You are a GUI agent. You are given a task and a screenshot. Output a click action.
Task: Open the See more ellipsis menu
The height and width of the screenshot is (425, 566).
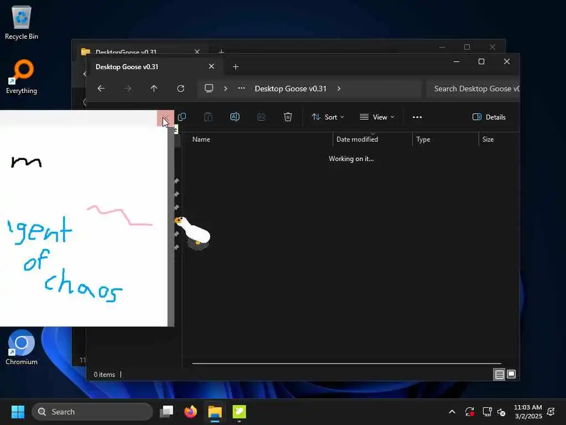click(417, 117)
